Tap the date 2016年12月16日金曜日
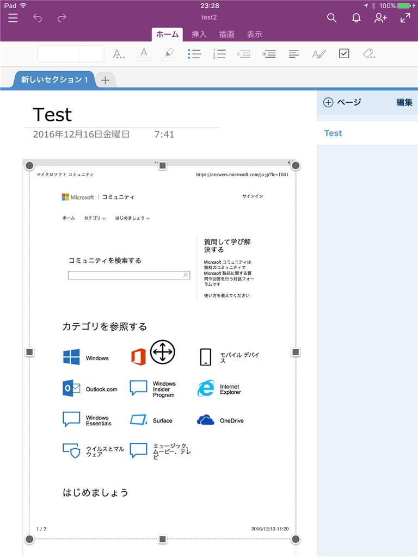418x557 pixels. click(x=81, y=134)
